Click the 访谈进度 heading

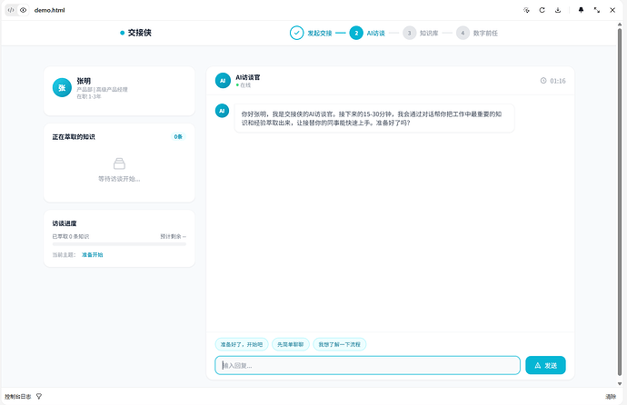pos(65,223)
